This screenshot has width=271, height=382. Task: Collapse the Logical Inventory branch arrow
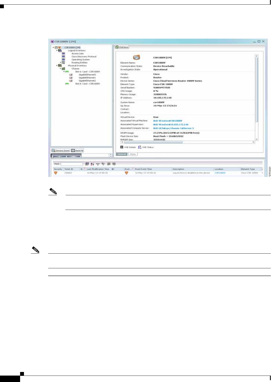[57, 50]
